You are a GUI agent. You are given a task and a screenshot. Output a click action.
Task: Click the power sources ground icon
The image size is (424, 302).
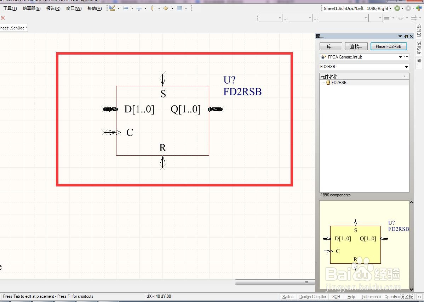[x=139, y=9]
